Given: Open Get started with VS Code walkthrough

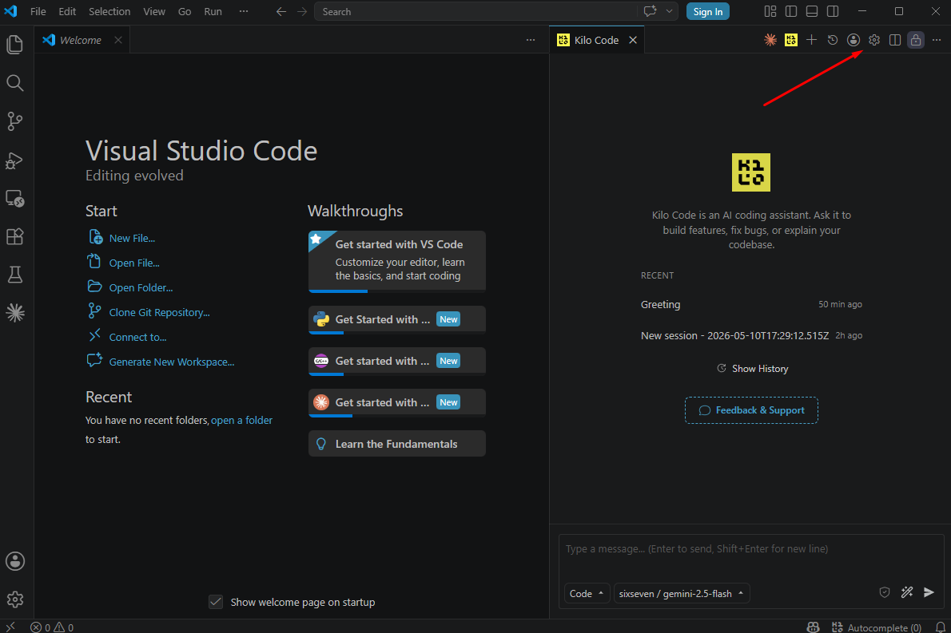Looking at the screenshot, I should click(x=397, y=261).
